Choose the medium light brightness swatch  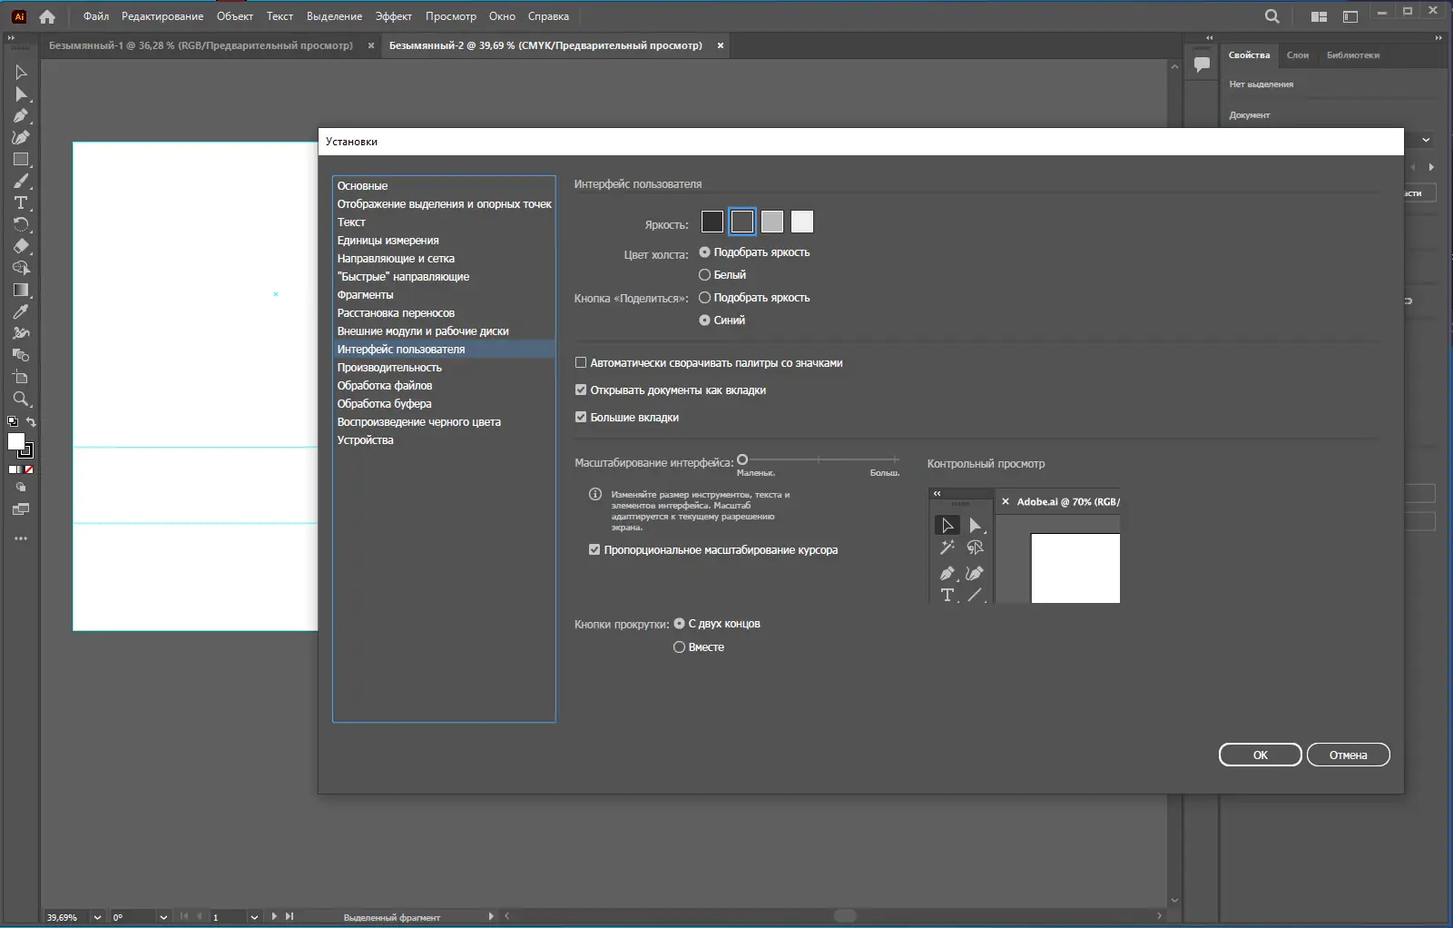tap(772, 222)
